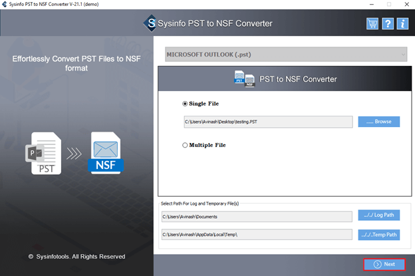Click the 'PST to NSF Converter' panel title
Screen dimensions: 415x276
pos(298,79)
